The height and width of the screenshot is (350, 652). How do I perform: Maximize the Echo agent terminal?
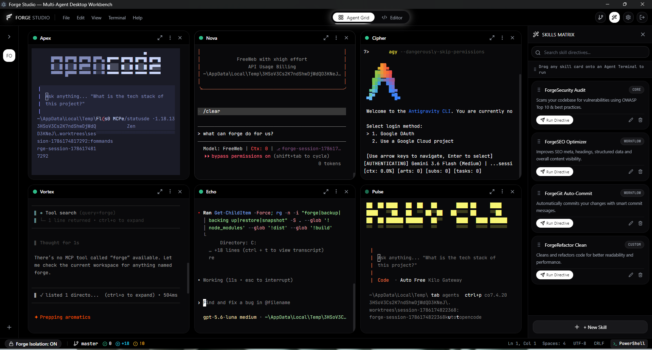[x=326, y=192]
